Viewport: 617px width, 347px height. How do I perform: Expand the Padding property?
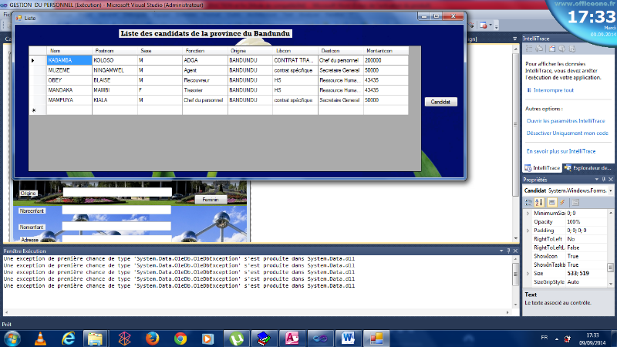tap(528, 231)
